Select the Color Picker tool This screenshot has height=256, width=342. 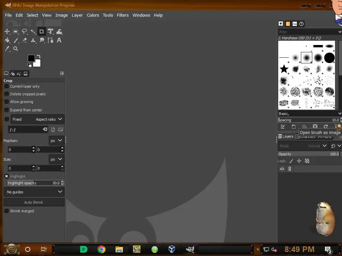(7, 49)
